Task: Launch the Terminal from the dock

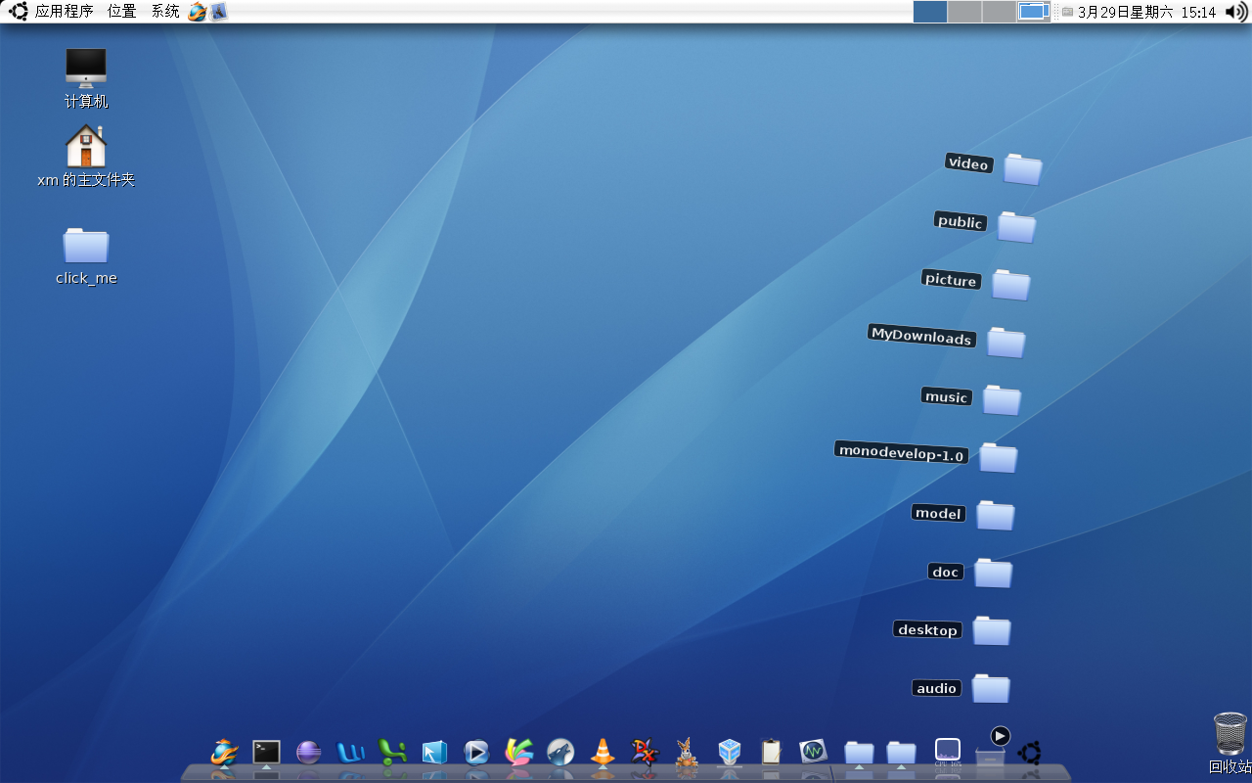Action: 266,752
